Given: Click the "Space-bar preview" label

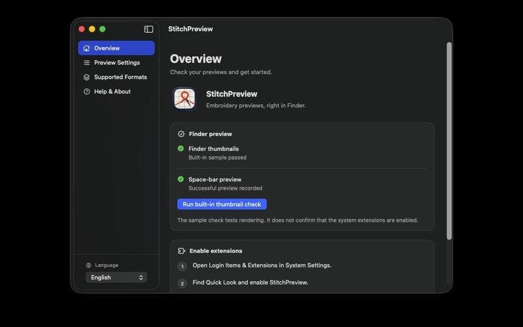Looking at the screenshot, I should [x=215, y=179].
